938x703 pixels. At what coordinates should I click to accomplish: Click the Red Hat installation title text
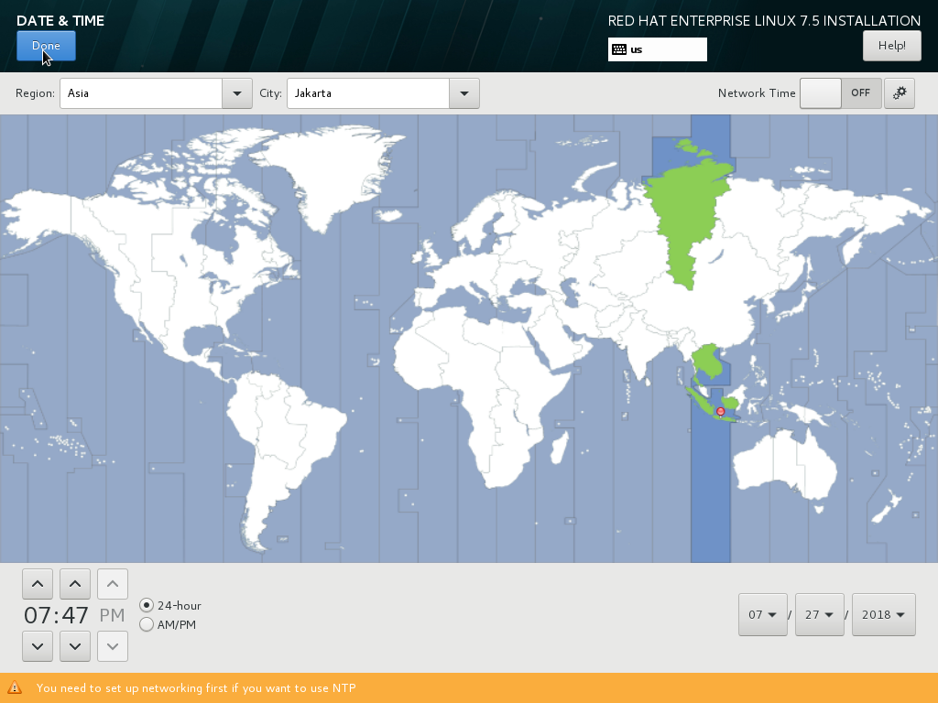pos(764,21)
